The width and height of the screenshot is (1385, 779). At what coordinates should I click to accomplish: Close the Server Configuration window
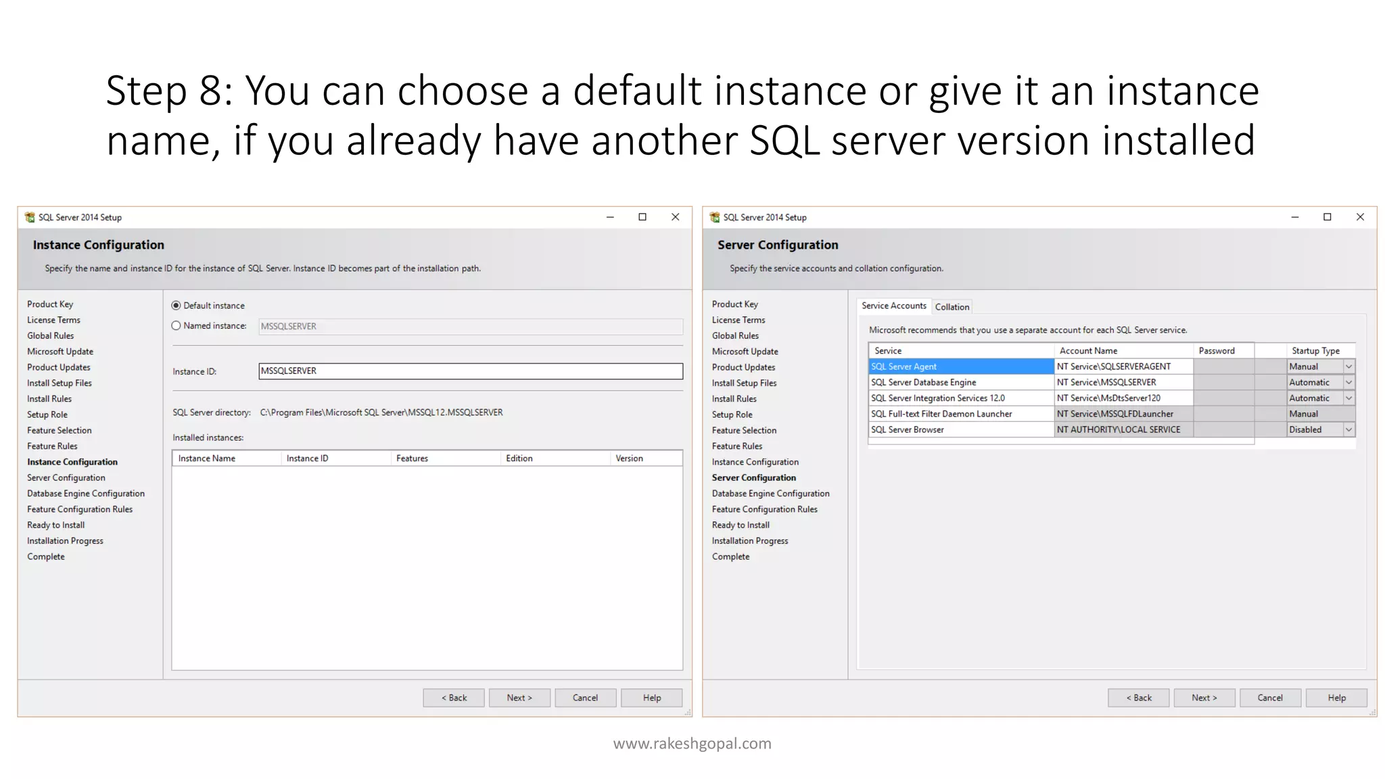1360,217
